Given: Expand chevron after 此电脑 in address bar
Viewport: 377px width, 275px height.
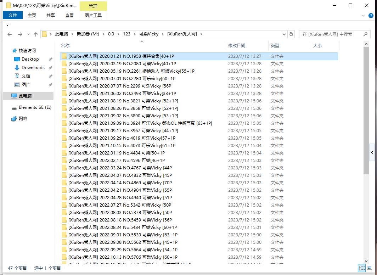Looking at the screenshot, I should tap(72, 34).
